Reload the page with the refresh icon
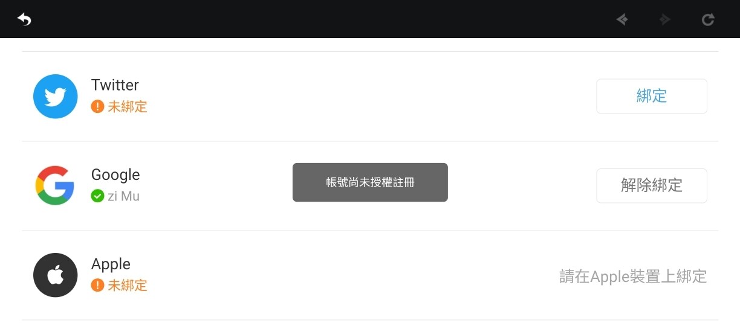Viewport: 740px width, 326px height. pyautogui.click(x=708, y=19)
